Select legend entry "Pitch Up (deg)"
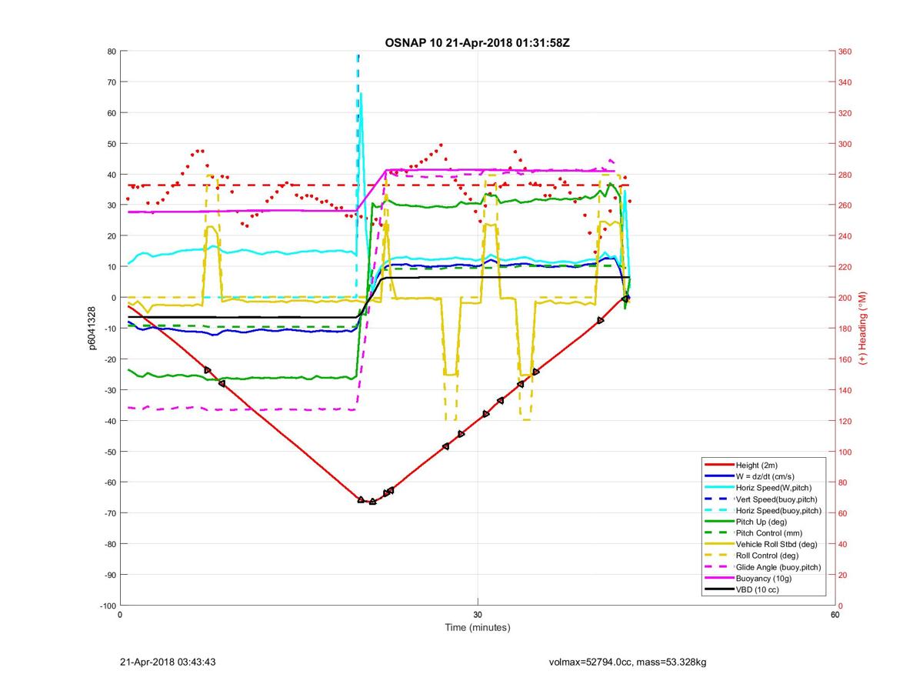The image size is (923, 681). coord(762,521)
